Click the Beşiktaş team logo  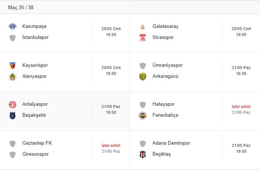tap(143, 154)
